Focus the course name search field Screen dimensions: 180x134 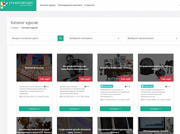pos(34,38)
